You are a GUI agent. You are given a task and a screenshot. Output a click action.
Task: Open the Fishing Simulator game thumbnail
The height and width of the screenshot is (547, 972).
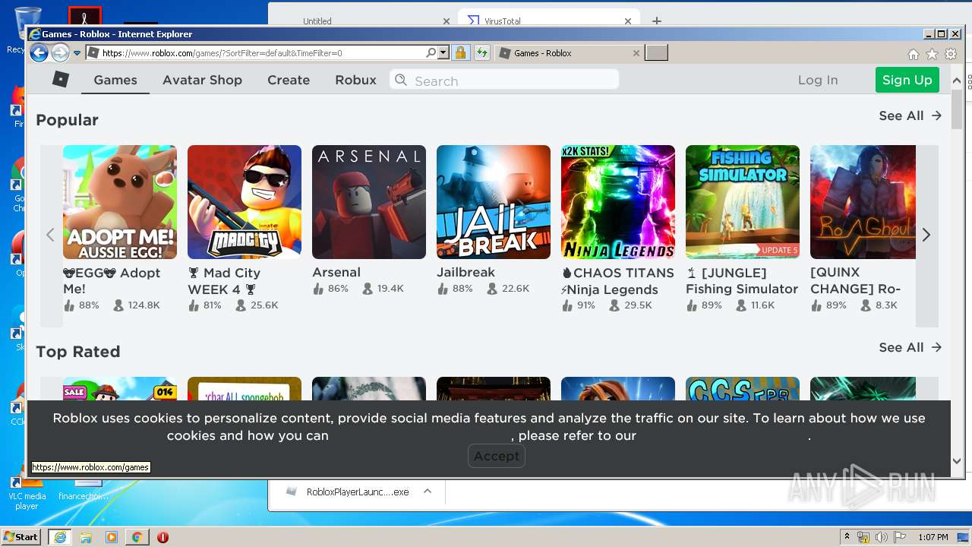tap(743, 202)
